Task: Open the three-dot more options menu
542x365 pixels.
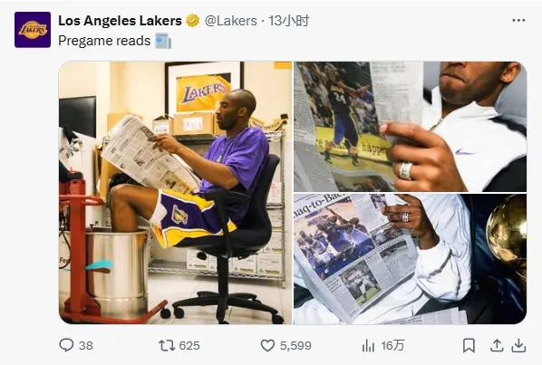Action: click(518, 20)
